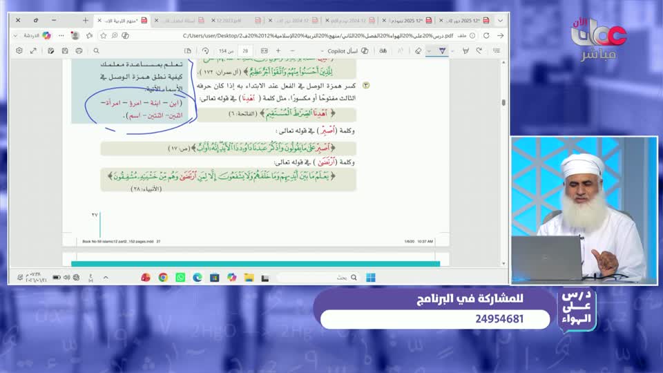Close the 2025 12 نموذج tab
Viewport: 663px width, 373px height.
384,20
